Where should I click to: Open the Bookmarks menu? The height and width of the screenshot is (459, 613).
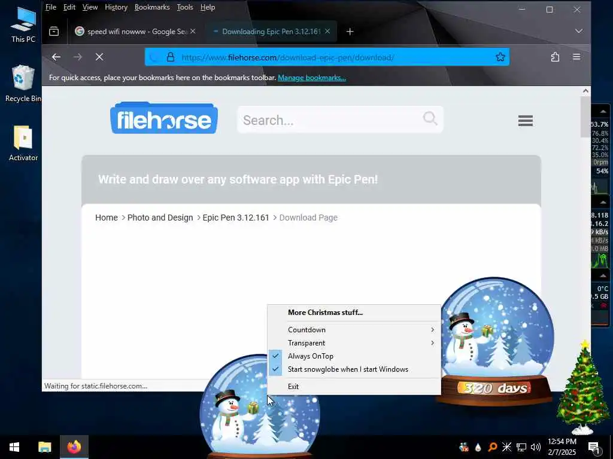(152, 7)
